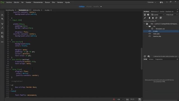Viewport: 179px width, 101px height.
Task: Click the Git diamond icon in Files panel
Action: pos(148,15)
